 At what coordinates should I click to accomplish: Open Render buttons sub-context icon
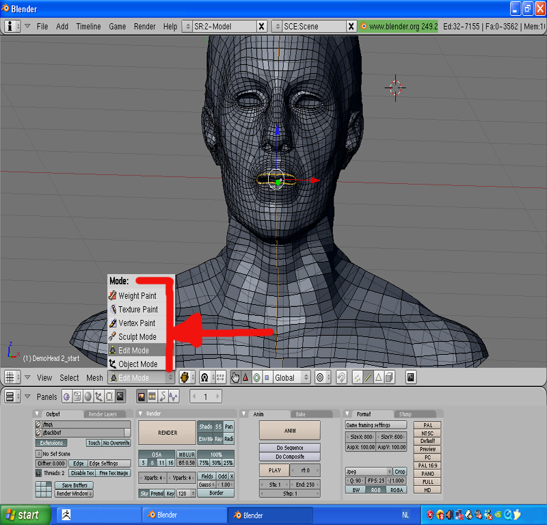pos(142,396)
